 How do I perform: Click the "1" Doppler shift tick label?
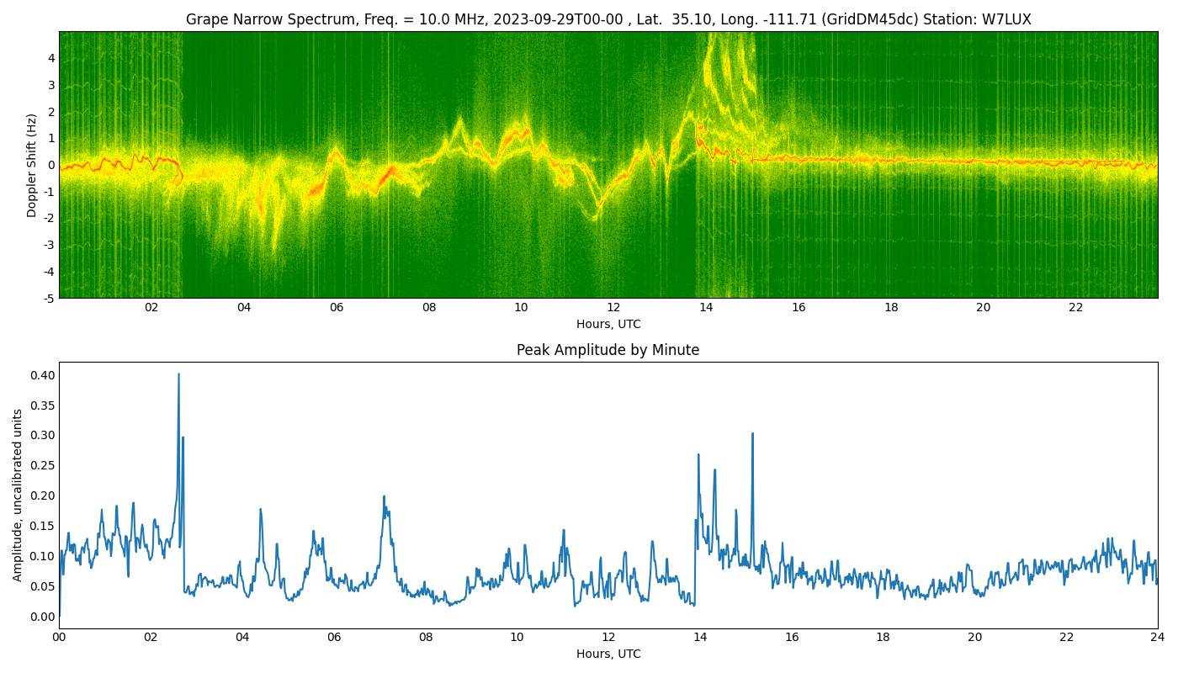coord(51,138)
